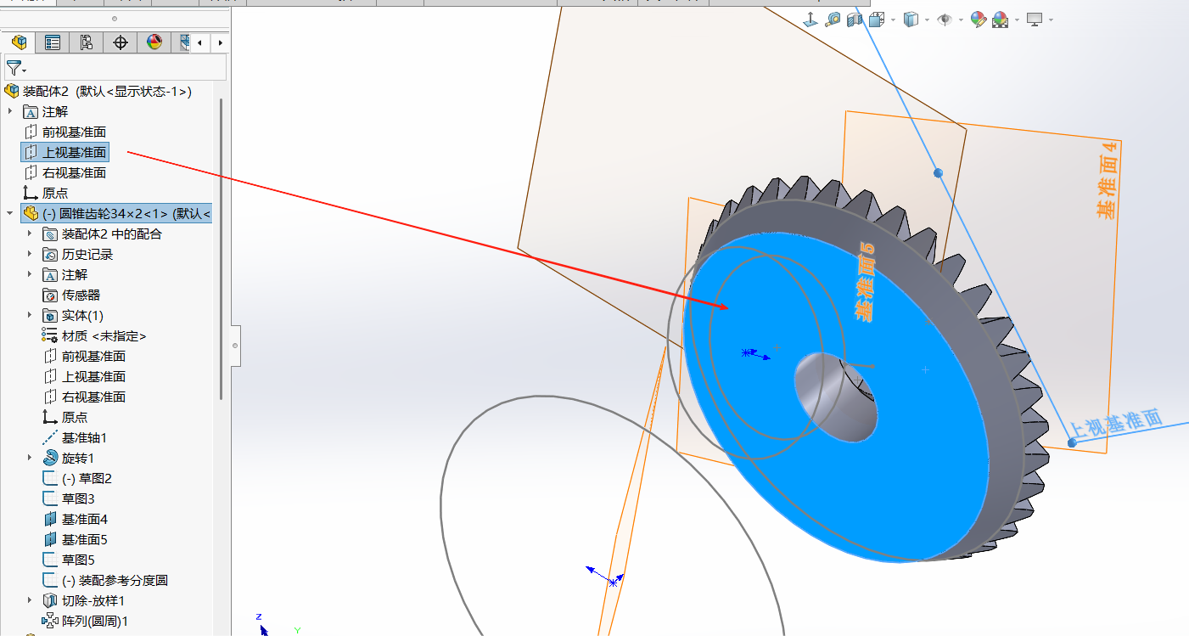The image size is (1189, 636).
Task: Activate the Section View tool
Action: [855, 19]
